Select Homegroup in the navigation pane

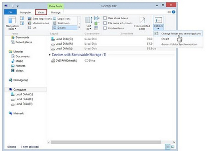(x=19, y=80)
